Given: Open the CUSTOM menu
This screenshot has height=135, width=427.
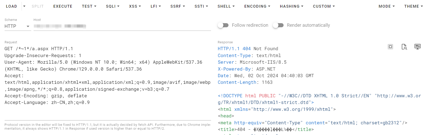Looking at the screenshot, I should pyautogui.click(x=324, y=6).
